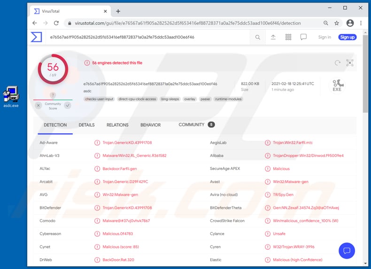Click the Malware/Win32.RL_Generic.R361582 AhnLab result
Viewport: 371px width, 269px height.
click(x=134, y=156)
